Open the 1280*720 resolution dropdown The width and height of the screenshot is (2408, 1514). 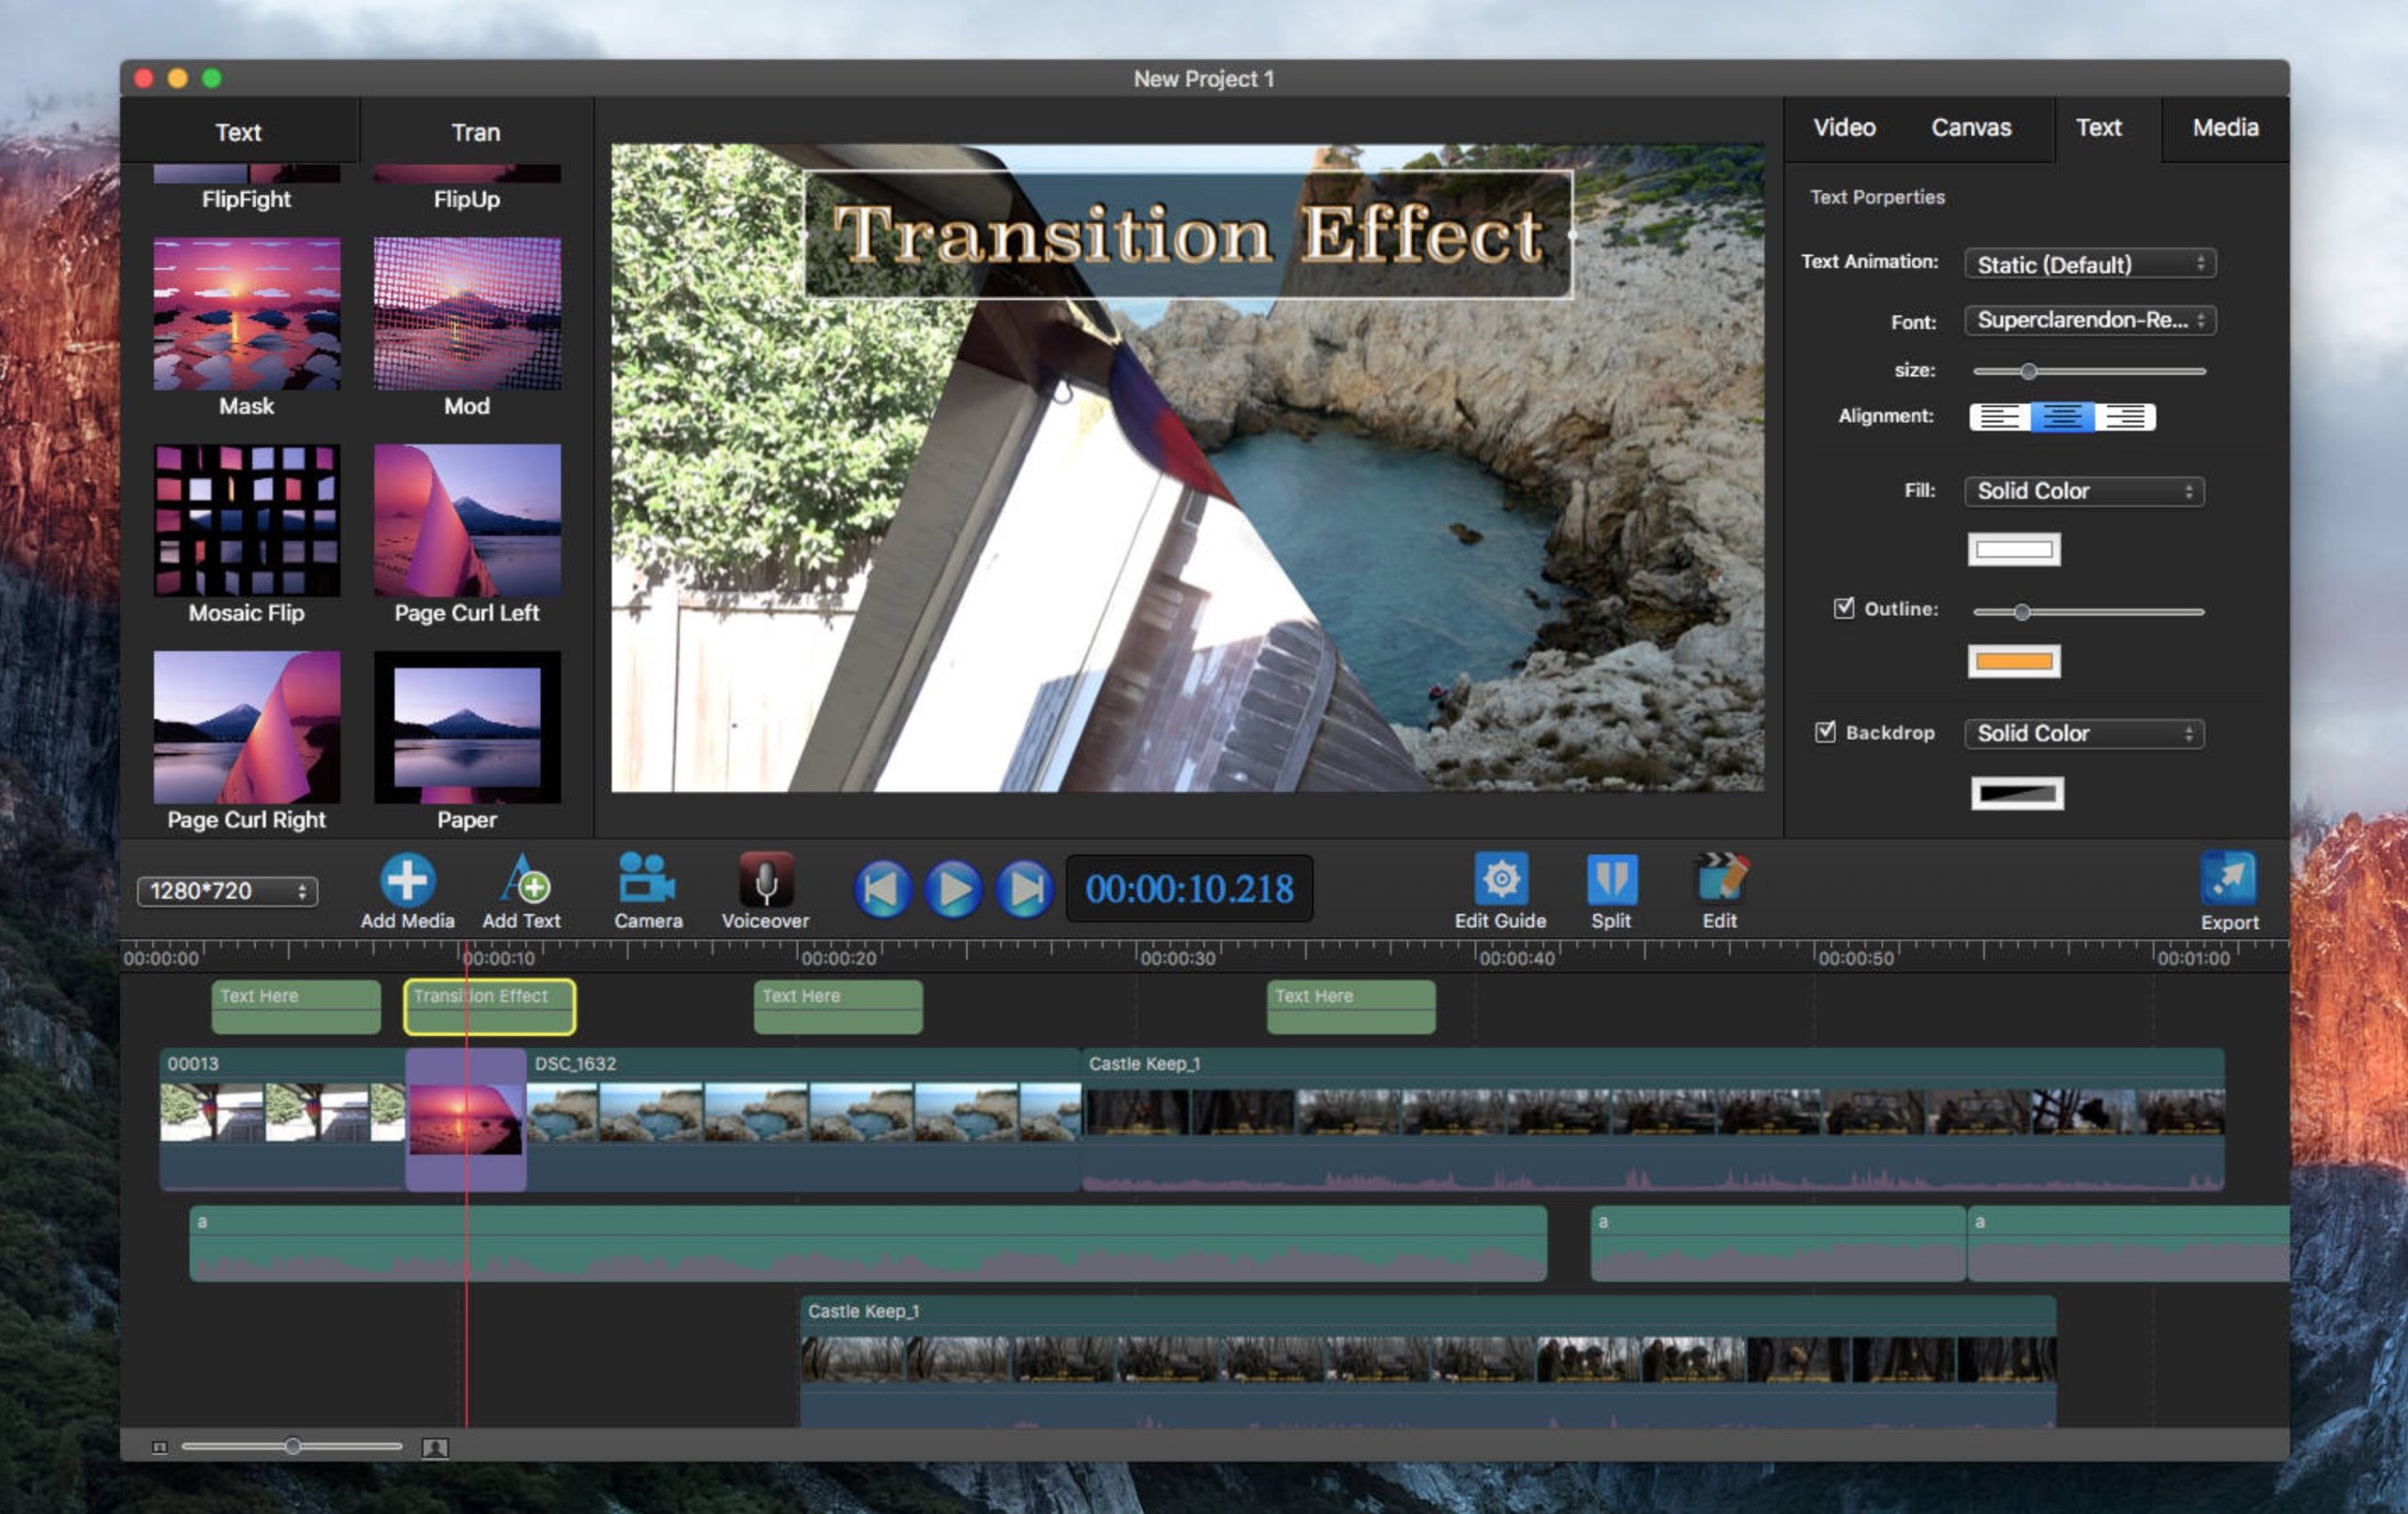(x=227, y=890)
